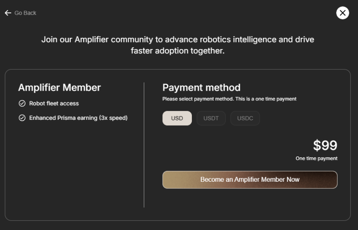Click 'faster adoption together' in the headline

click(178, 51)
